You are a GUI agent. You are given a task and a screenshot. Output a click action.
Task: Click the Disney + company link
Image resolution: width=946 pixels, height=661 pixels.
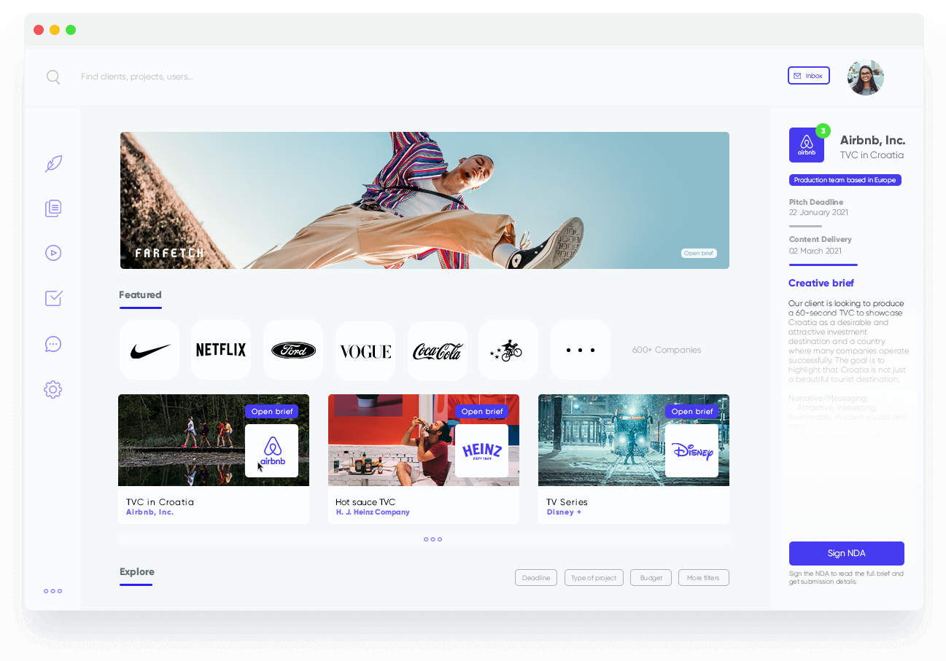pos(564,512)
